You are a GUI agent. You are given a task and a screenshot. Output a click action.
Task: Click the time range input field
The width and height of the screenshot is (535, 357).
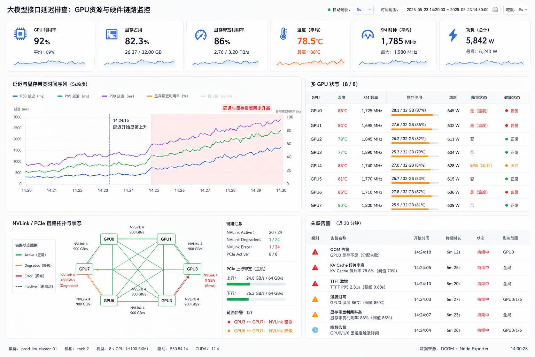tap(451, 10)
